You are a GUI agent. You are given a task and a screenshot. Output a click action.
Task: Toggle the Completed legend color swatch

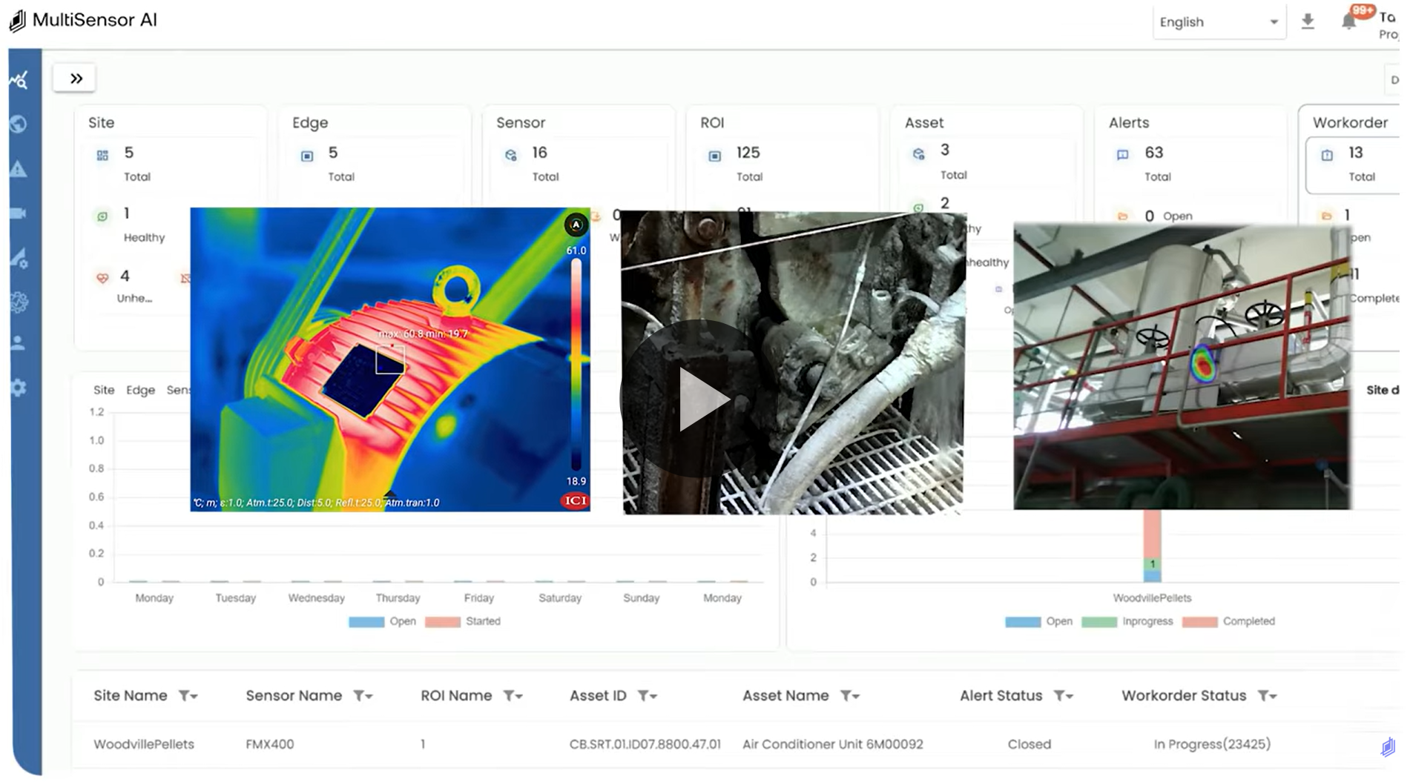coord(1199,622)
